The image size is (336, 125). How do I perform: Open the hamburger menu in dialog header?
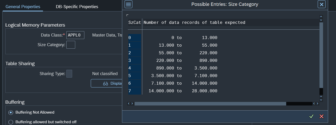(129, 4)
